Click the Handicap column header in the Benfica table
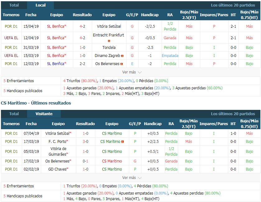Image resolution: width=261 pixels, height=202 pixels. [150, 15]
